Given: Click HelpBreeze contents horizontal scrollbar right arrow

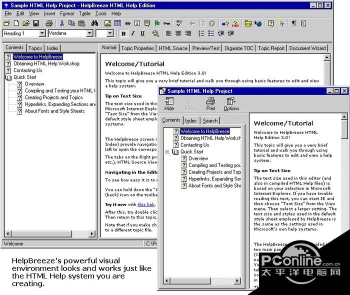Looking at the screenshot, I should click(x=91, y=234).
